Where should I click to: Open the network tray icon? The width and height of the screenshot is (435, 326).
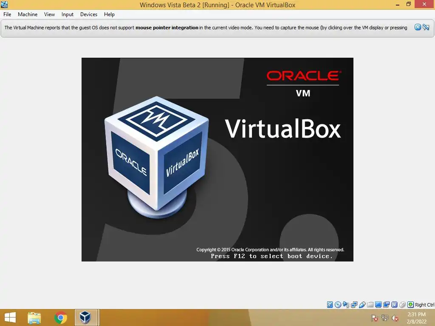point(385,318)
